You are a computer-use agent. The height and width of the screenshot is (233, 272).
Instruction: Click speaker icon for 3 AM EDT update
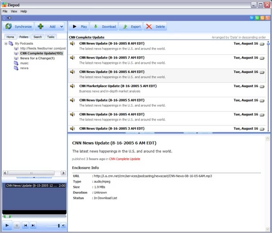pos(73,128)
